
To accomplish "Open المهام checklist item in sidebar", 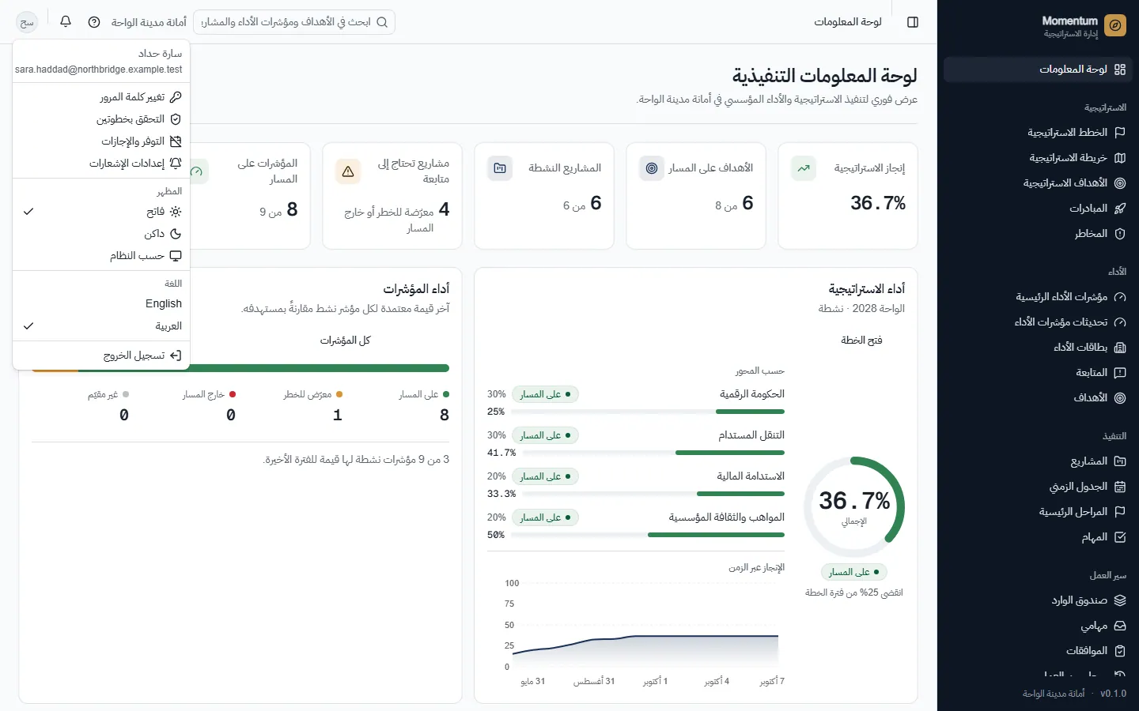I will 1038,537.
